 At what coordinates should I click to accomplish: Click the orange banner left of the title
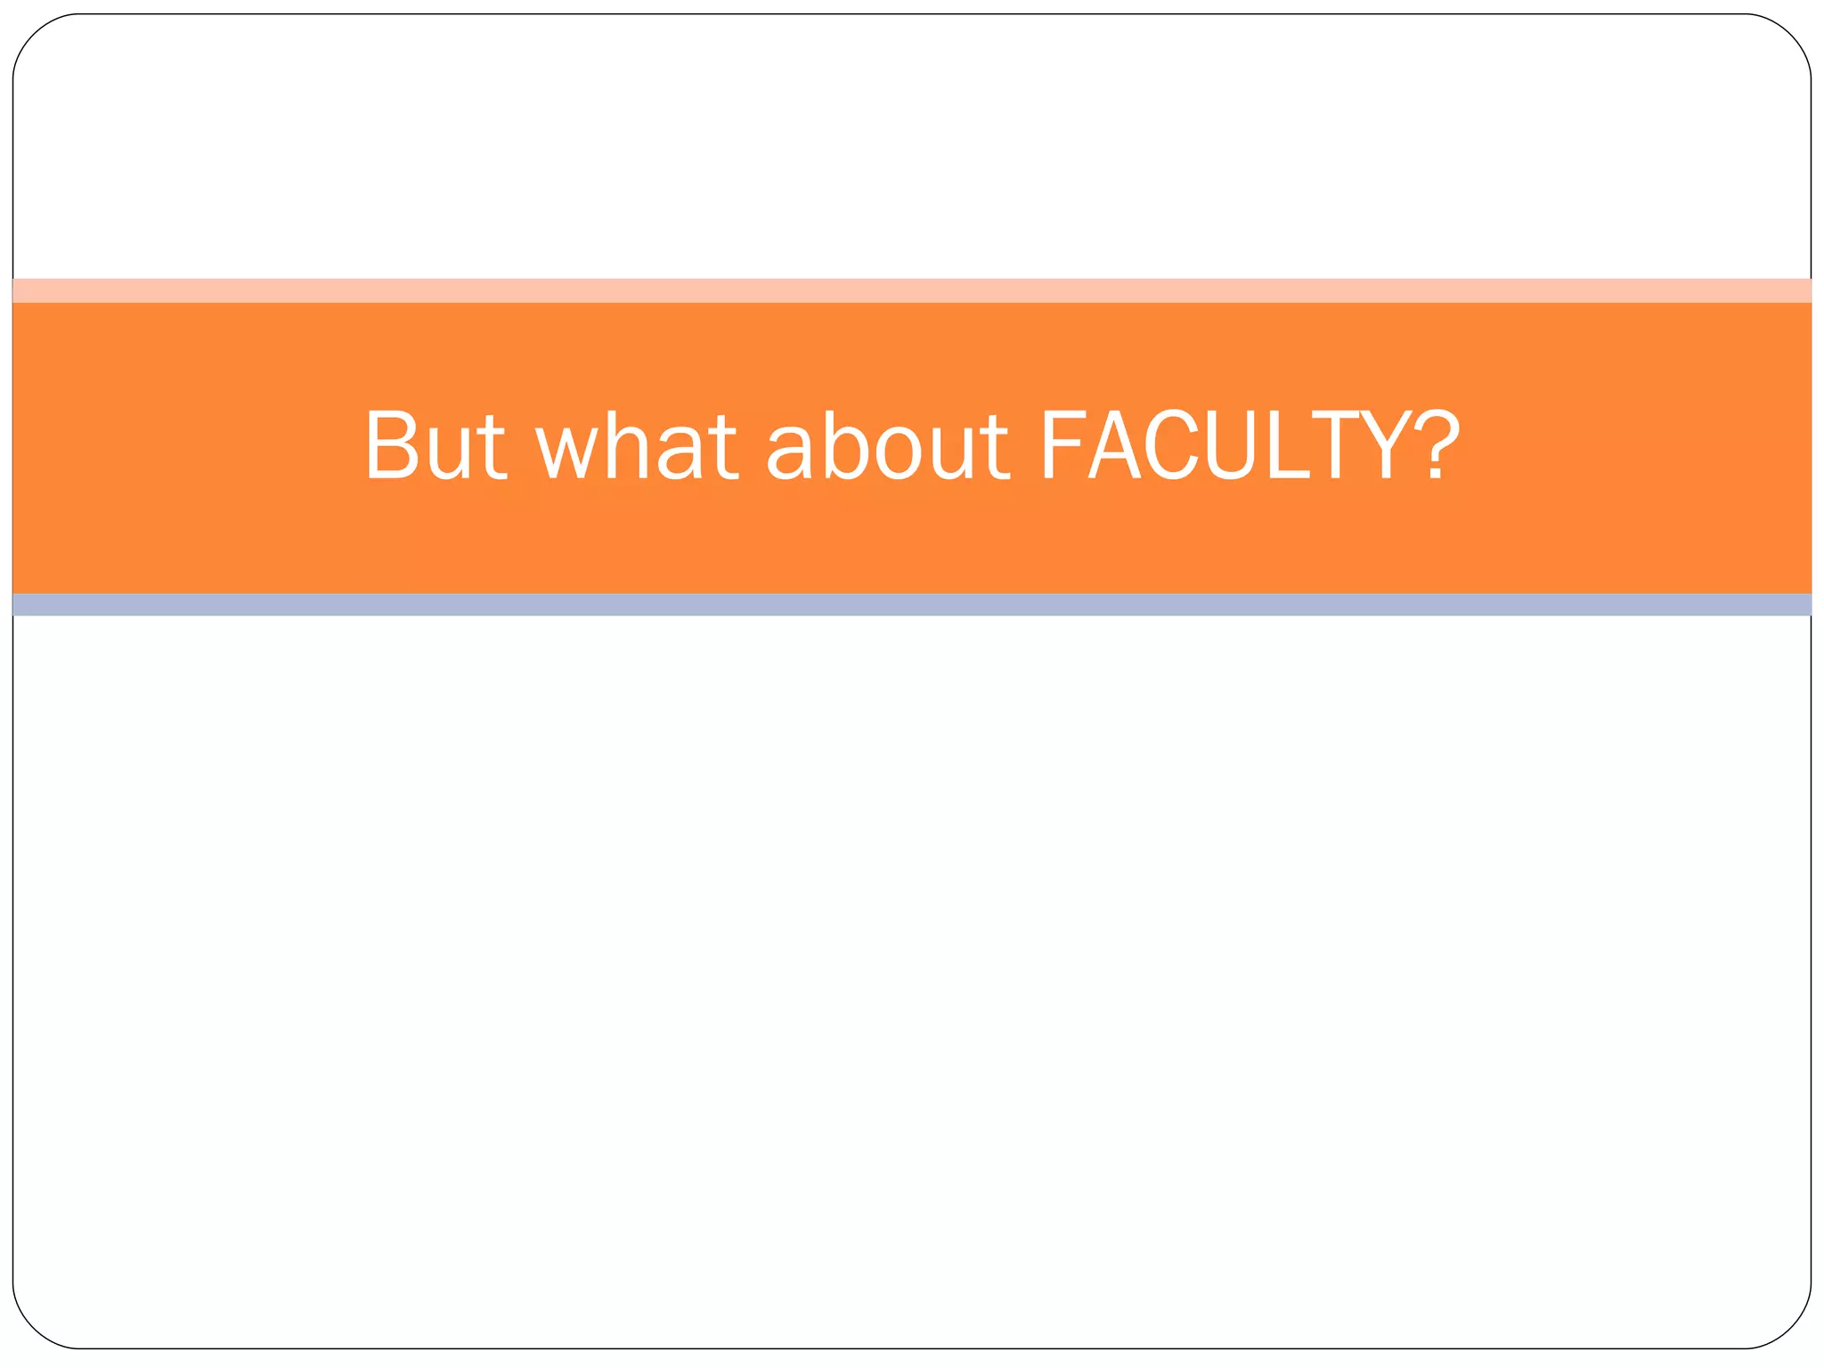pyautogui.click(x=178, y=445)
